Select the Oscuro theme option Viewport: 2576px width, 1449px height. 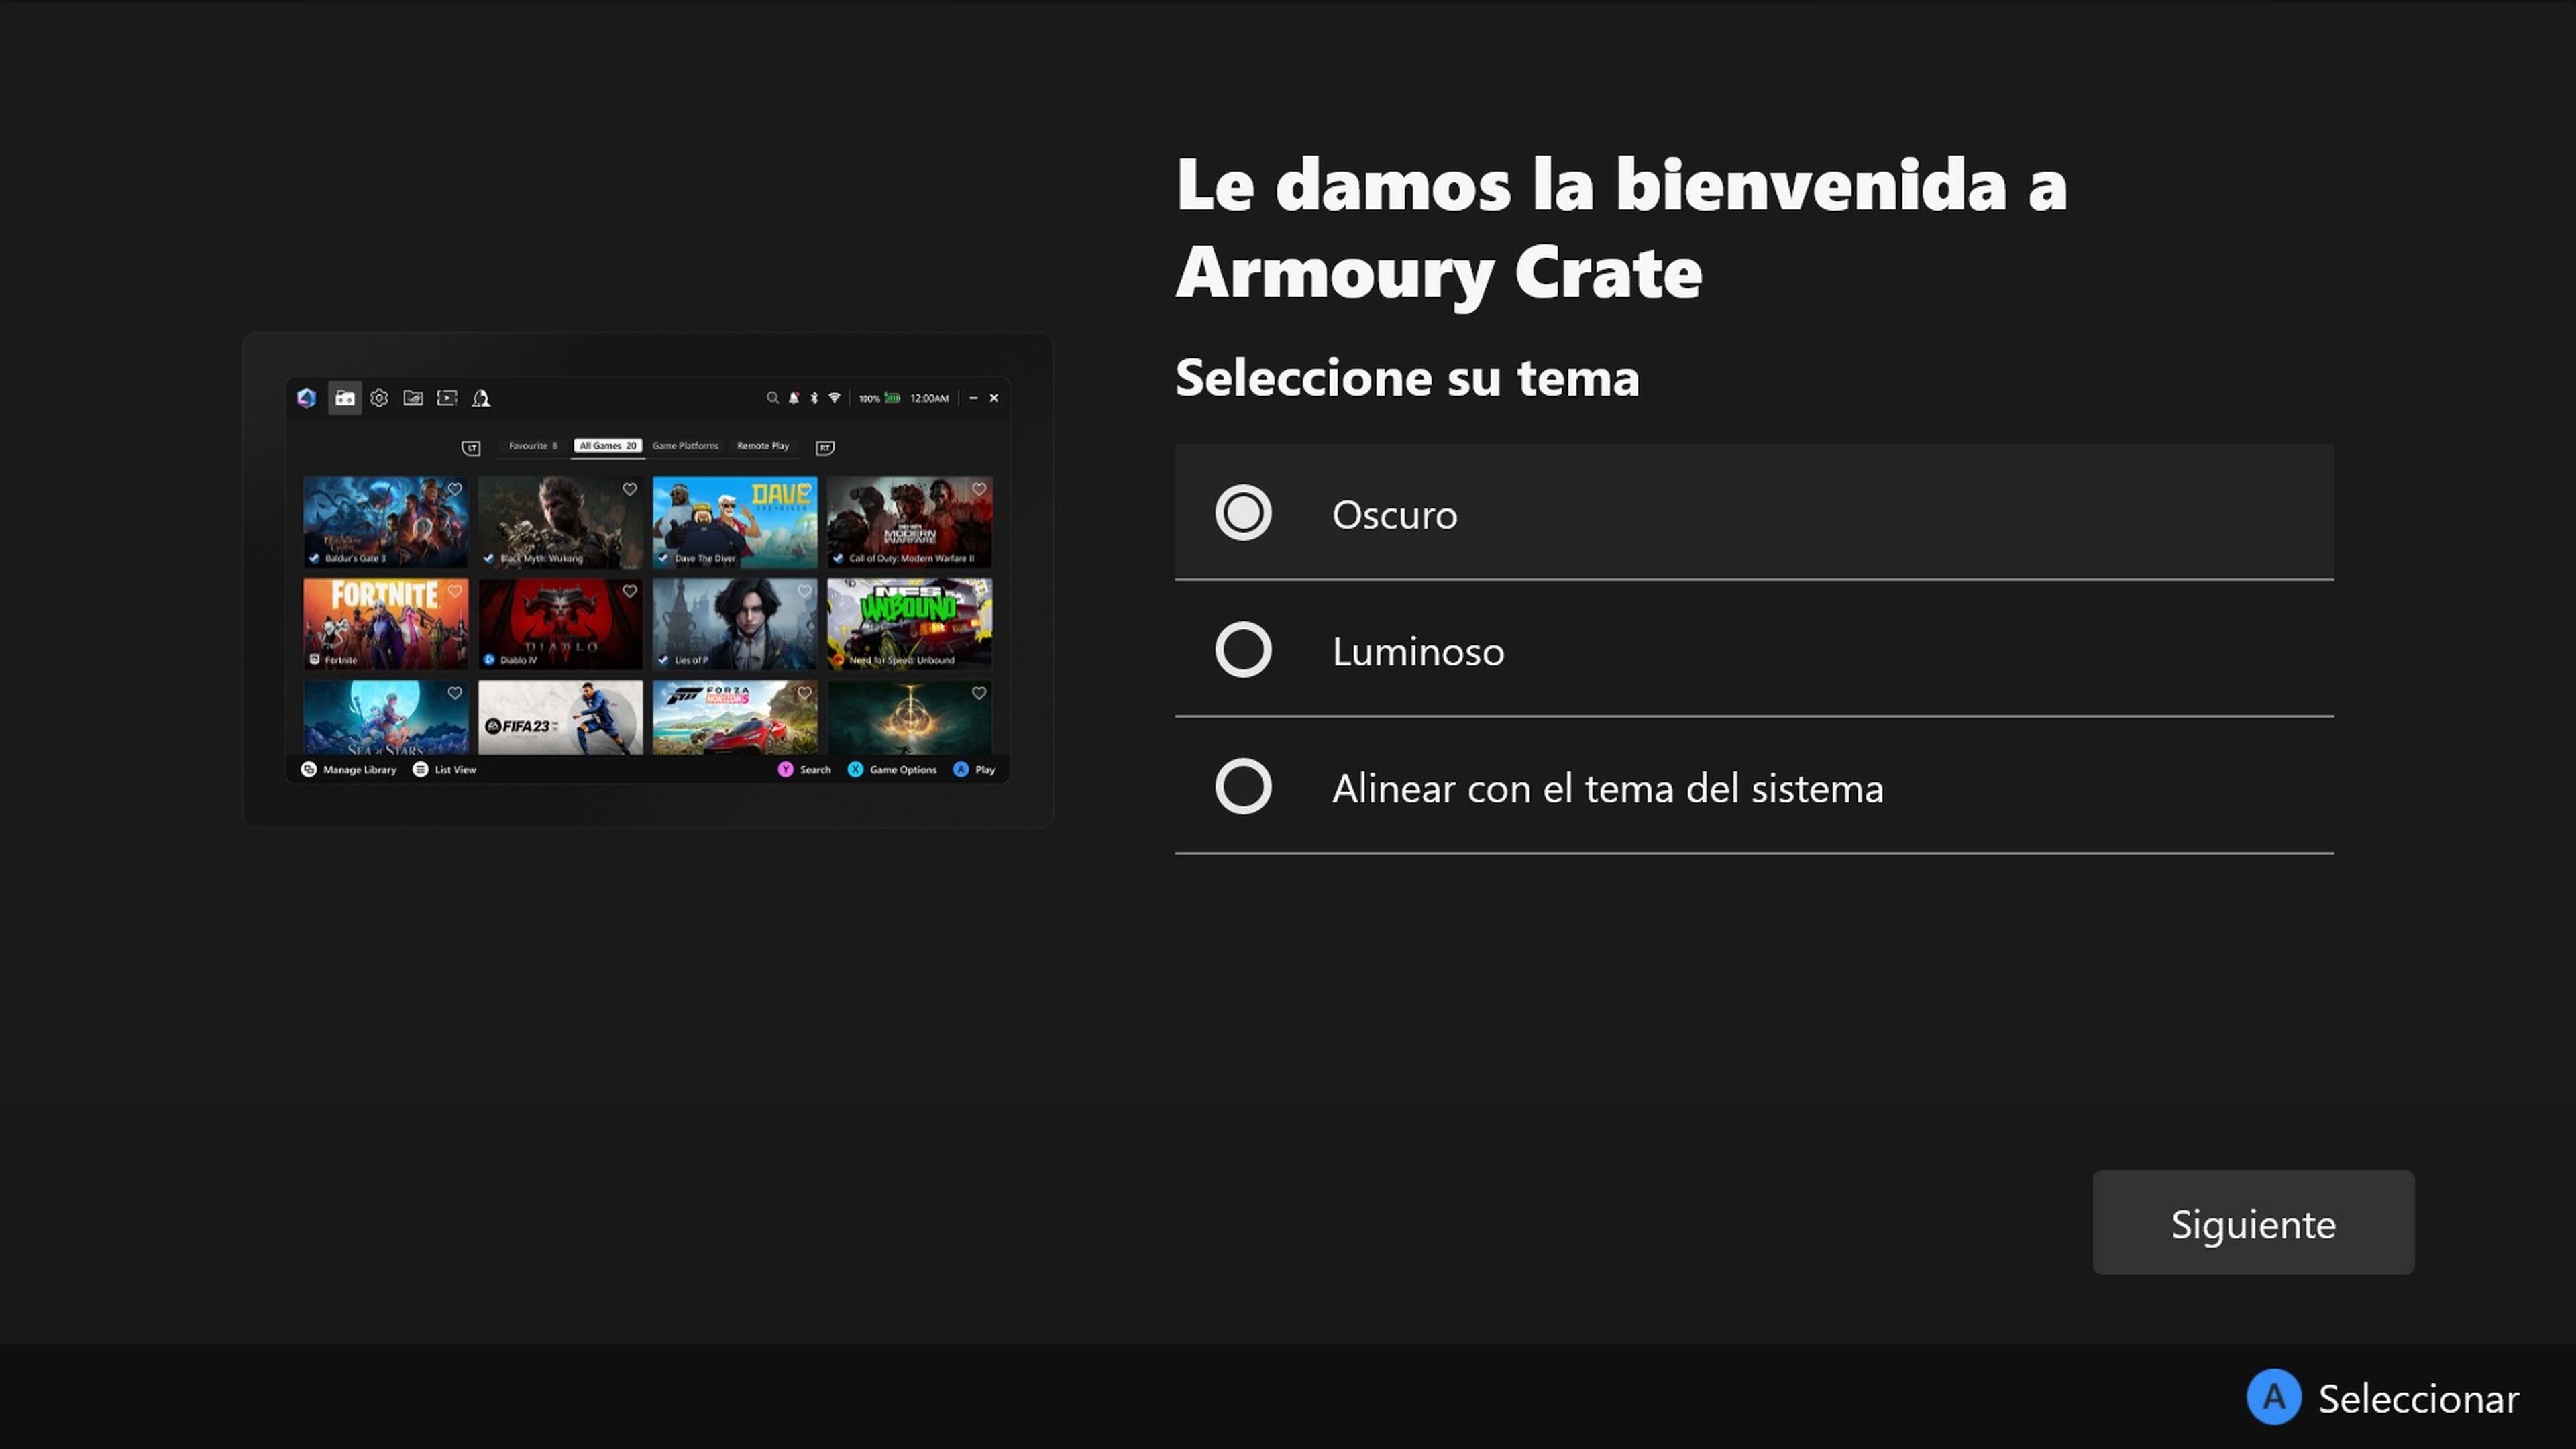point(1394,514)
